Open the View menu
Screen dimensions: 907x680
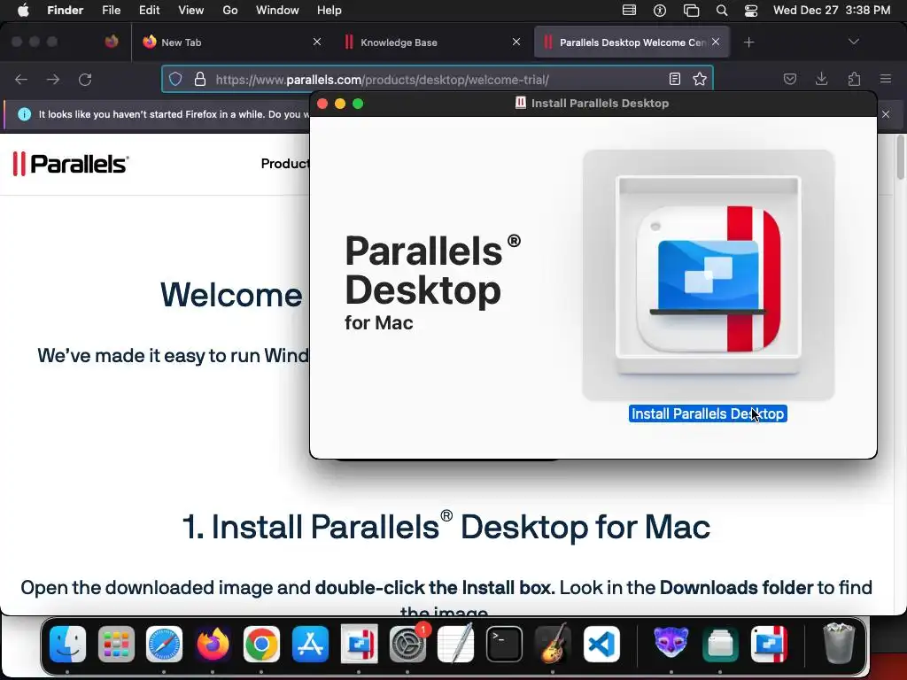pyautogui.click(x=191, y=10)
